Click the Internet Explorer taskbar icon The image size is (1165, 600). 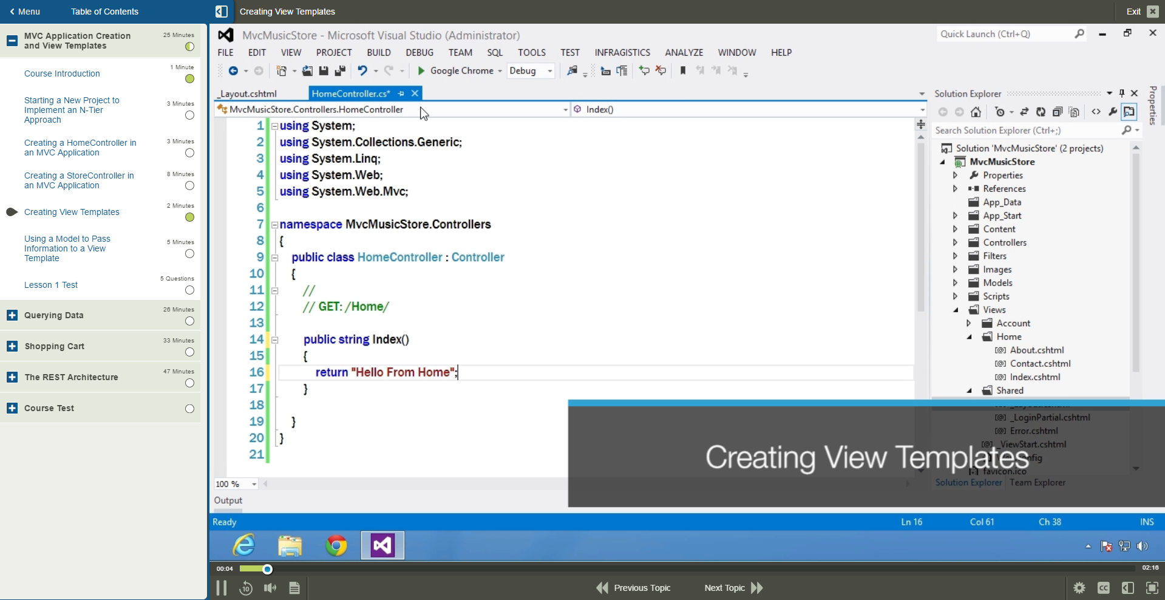click(x=244, y=545)
